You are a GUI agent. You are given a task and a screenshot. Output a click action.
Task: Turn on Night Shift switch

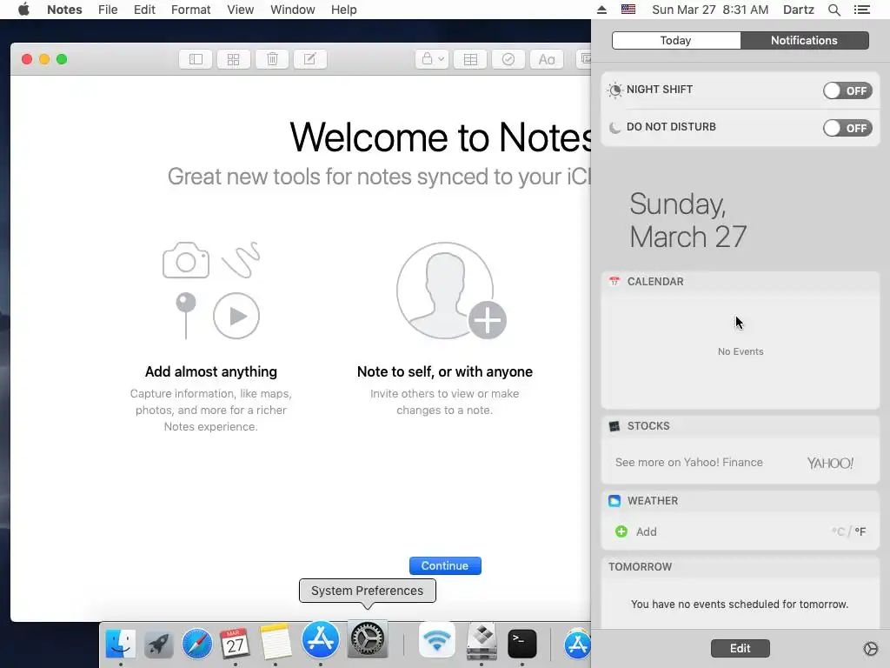pyautogui.click(x=847, y=90)
